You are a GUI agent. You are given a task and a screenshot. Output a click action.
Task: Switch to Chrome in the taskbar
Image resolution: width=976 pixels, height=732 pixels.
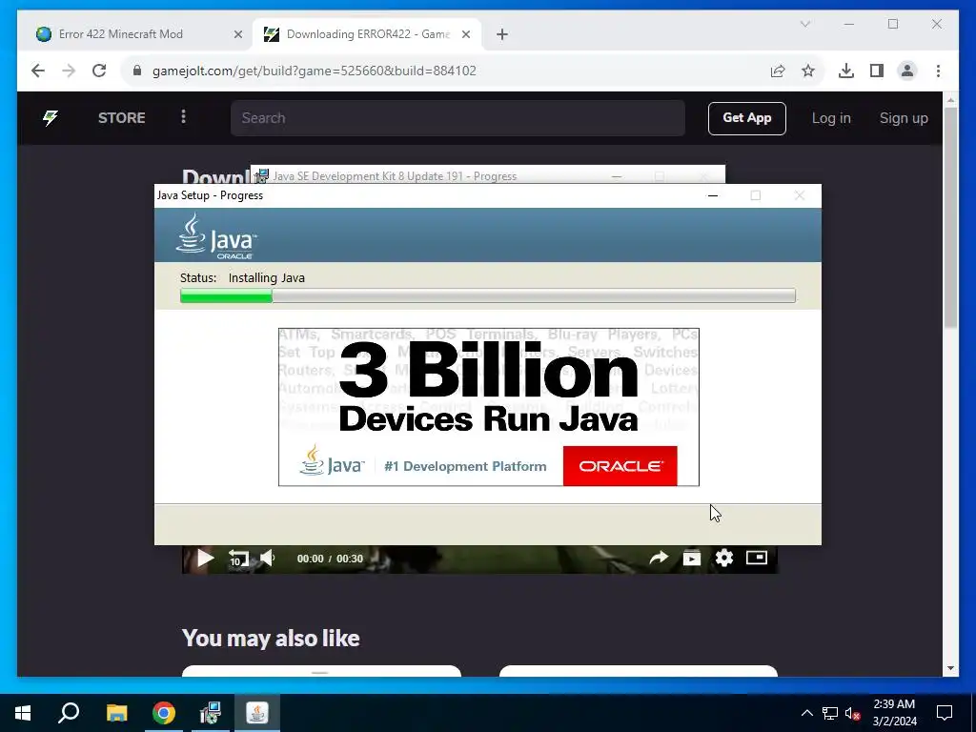click(x=164, y=713)
